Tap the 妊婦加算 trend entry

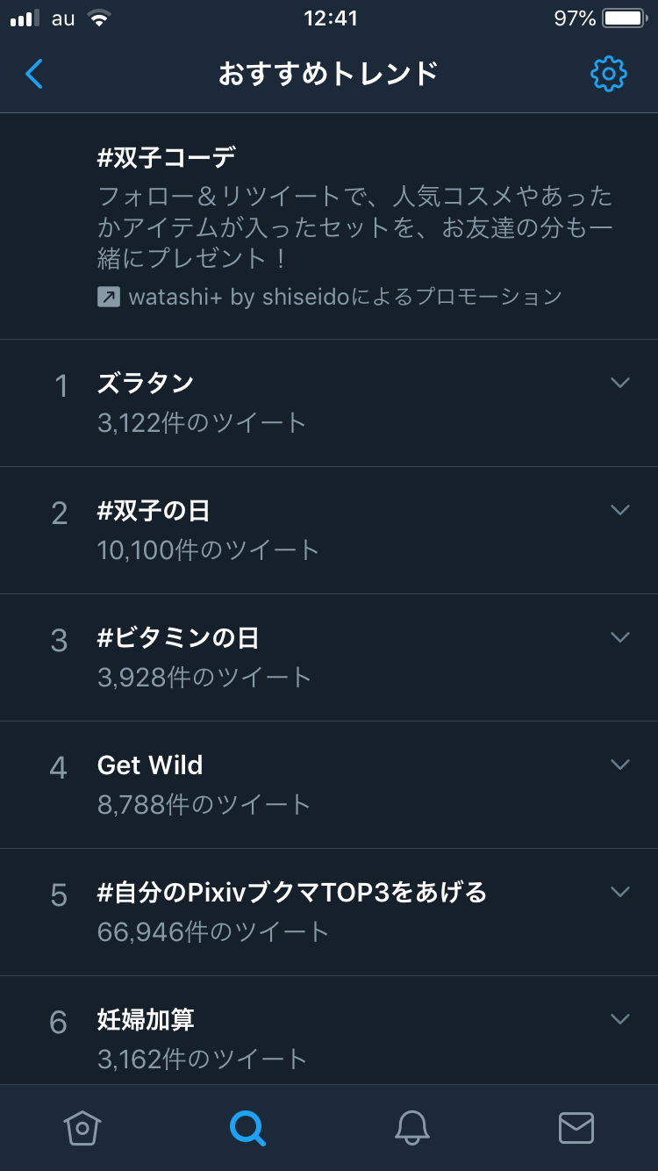click(x=146, y=1020)
